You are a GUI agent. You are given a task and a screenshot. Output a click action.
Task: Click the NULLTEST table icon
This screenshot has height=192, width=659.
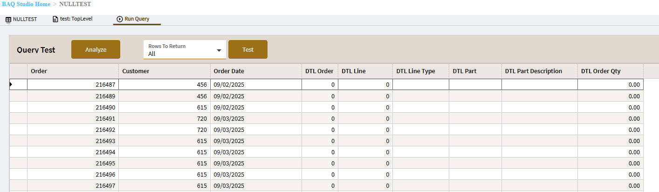pos(8,20)
